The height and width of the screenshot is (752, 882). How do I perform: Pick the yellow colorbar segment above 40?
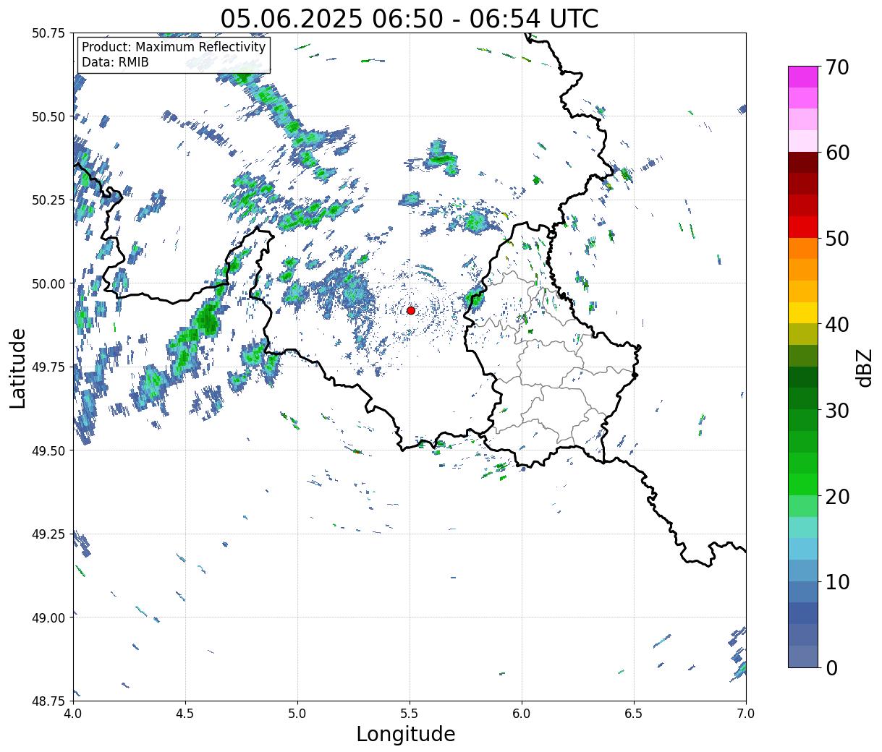click(802, 312)
